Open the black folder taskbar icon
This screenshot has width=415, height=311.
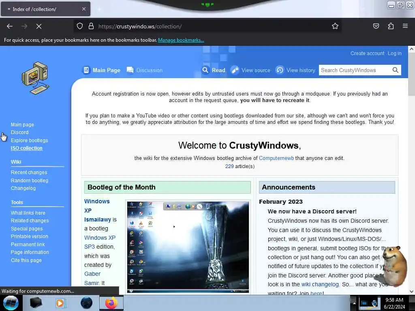(36, 303)
